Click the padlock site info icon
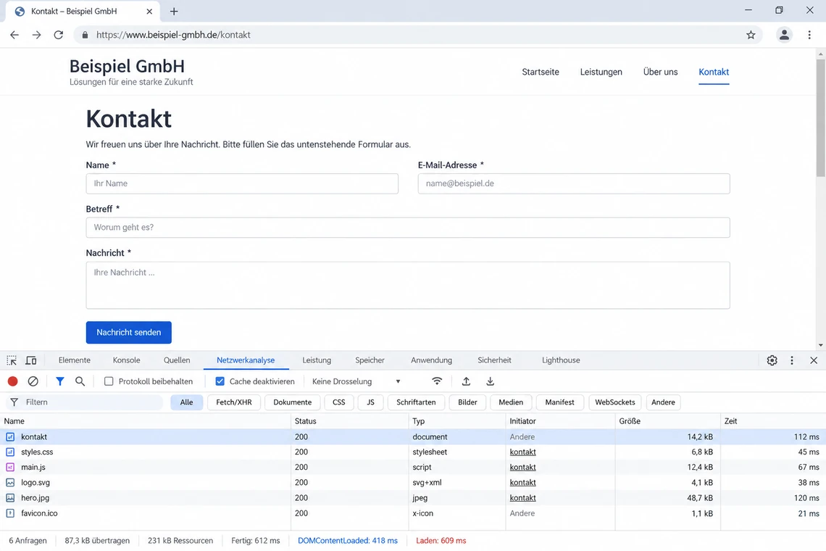 click(x=85, y=35)
